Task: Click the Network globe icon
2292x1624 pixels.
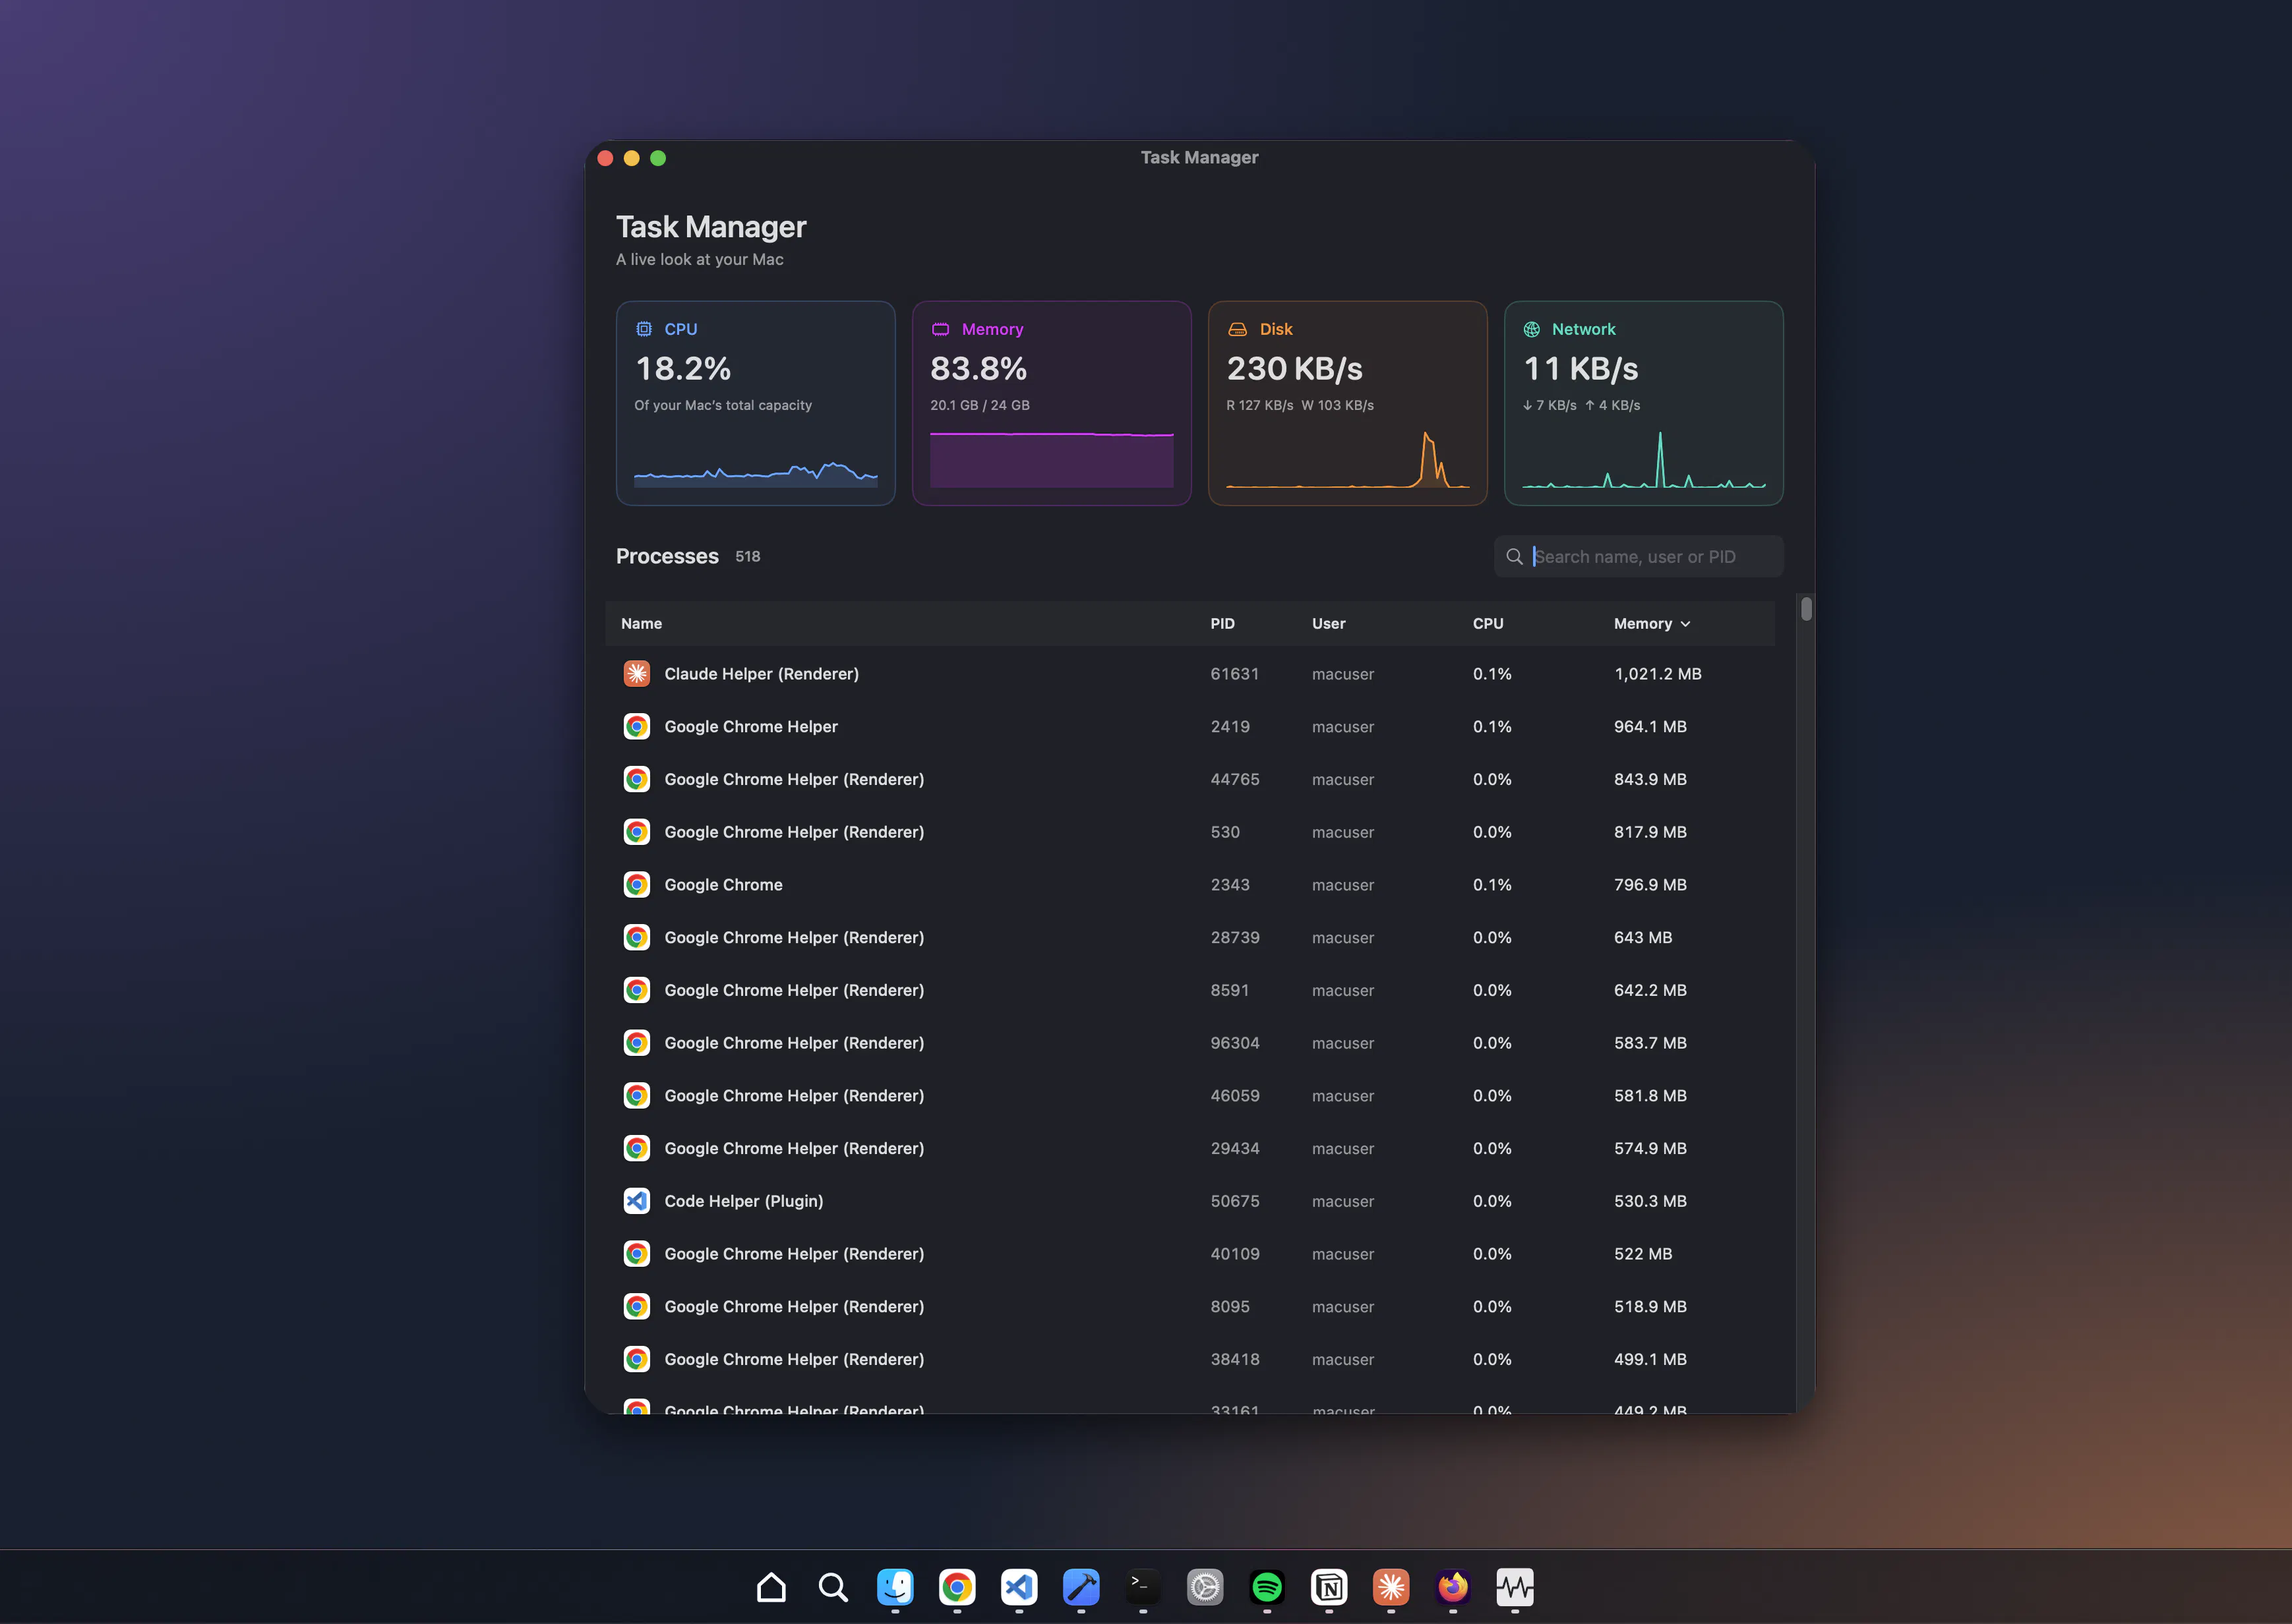Action: coord(1532,329)
